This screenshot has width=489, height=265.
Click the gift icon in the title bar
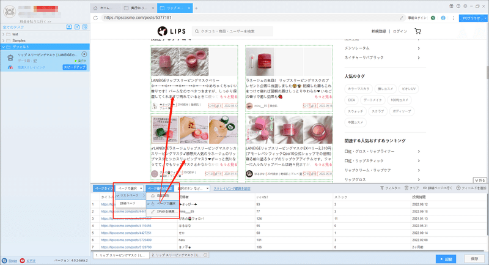451,6
